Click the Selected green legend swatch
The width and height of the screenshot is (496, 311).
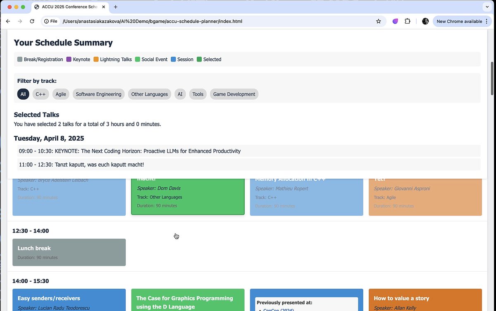pyautogui.click(x=199, y=60)
